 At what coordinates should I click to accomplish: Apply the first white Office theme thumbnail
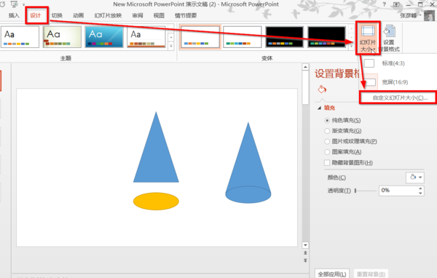click(x=20, y=37)
